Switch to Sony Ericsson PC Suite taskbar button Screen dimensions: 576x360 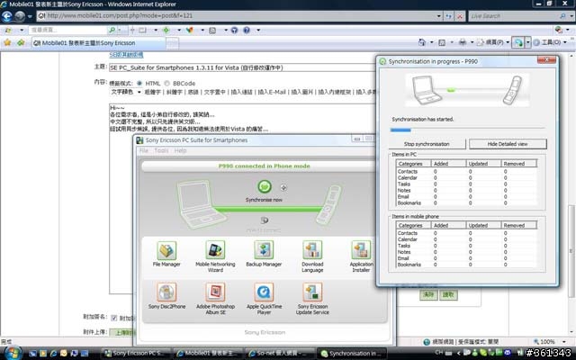click(137, 353)
